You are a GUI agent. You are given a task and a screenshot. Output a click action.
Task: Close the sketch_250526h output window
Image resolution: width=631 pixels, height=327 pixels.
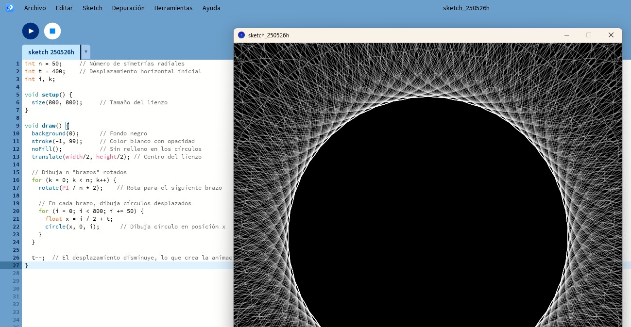pos(611,35)
